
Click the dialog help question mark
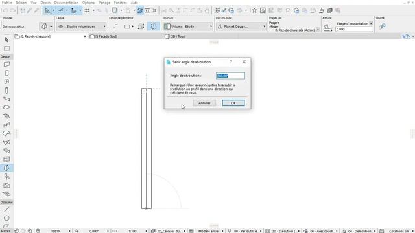pyautogui.click(x=231, y=62)
